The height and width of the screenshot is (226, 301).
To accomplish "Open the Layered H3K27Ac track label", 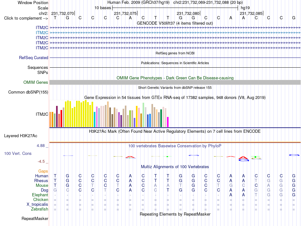I will [x=21, y=136].
